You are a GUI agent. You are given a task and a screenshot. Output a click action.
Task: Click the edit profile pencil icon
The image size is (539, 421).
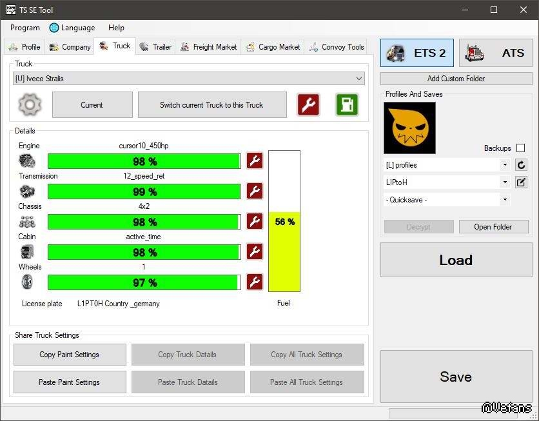point(521,182)
